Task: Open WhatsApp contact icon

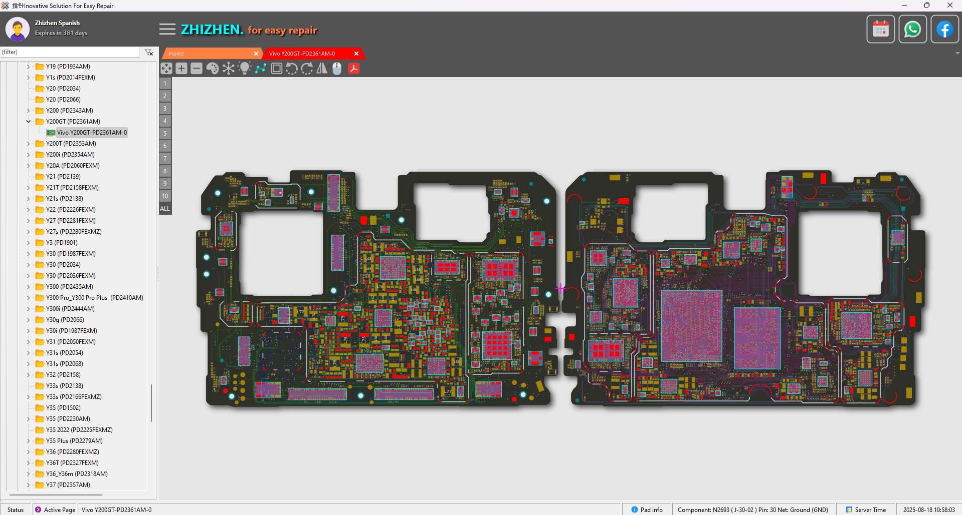Action: coord(913,30)
